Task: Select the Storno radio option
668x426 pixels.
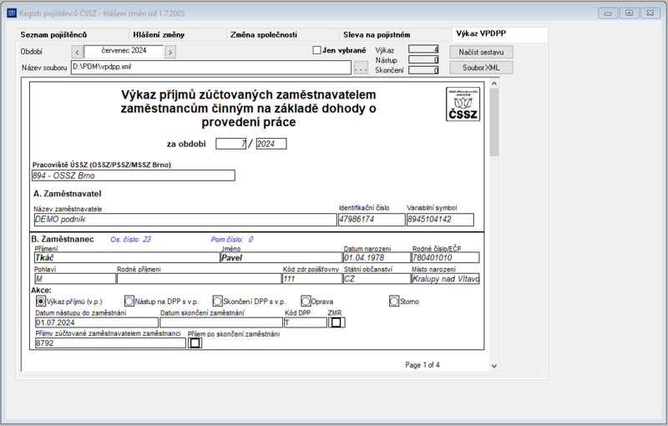Action: click(x=394, y=302)
